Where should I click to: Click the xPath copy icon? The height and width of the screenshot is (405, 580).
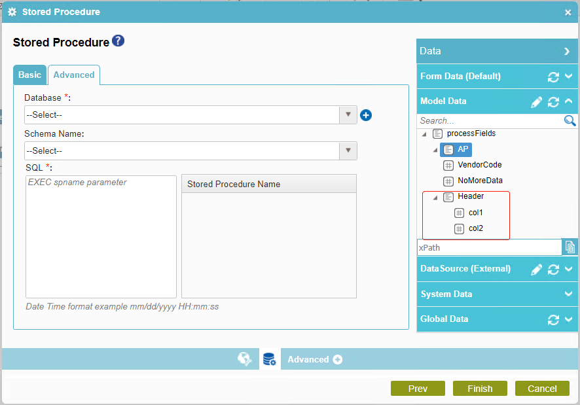(x=570, y=247)
